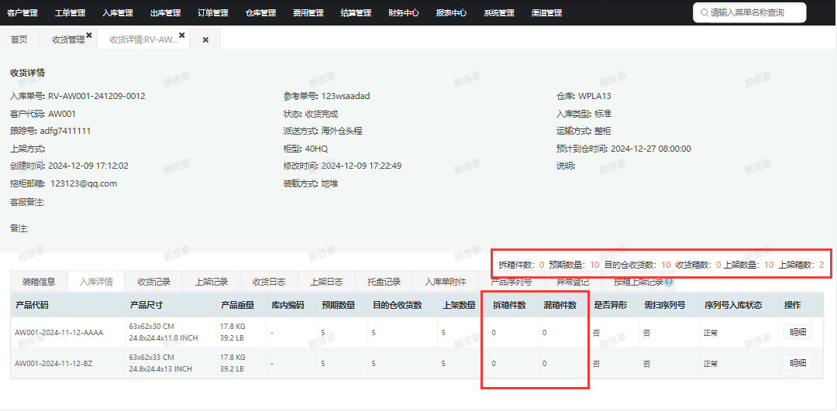837x411 pixels.
Task: Close the 收货详情:RV-AW... tab with its X
Action: (181, 35)
